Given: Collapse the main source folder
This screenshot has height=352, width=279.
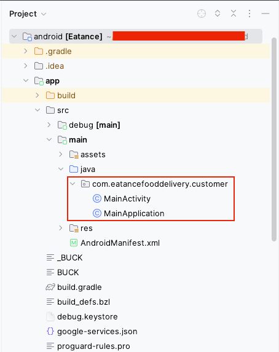Looking at the screenshot, I should pyautogui.click(x=49, y=139).
